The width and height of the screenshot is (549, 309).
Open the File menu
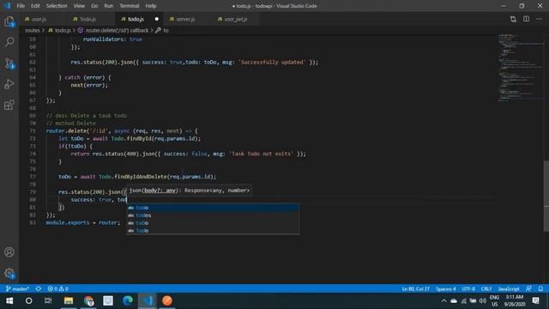pyautogui.click(x=21, y=6)
